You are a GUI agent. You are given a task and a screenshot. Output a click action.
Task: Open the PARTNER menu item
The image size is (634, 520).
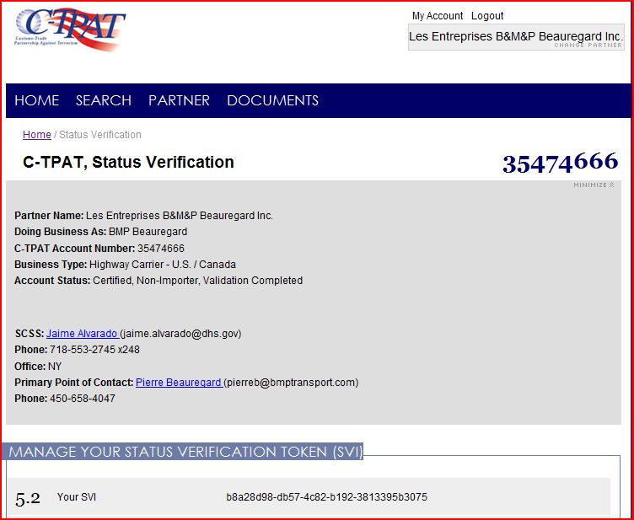tap(179, 100)
